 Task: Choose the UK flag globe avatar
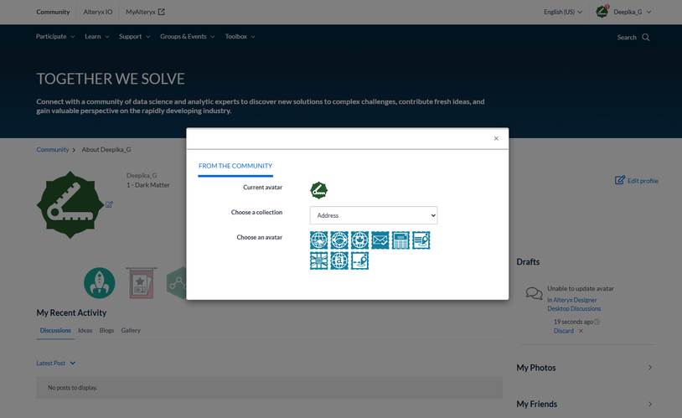pos(319,261)
